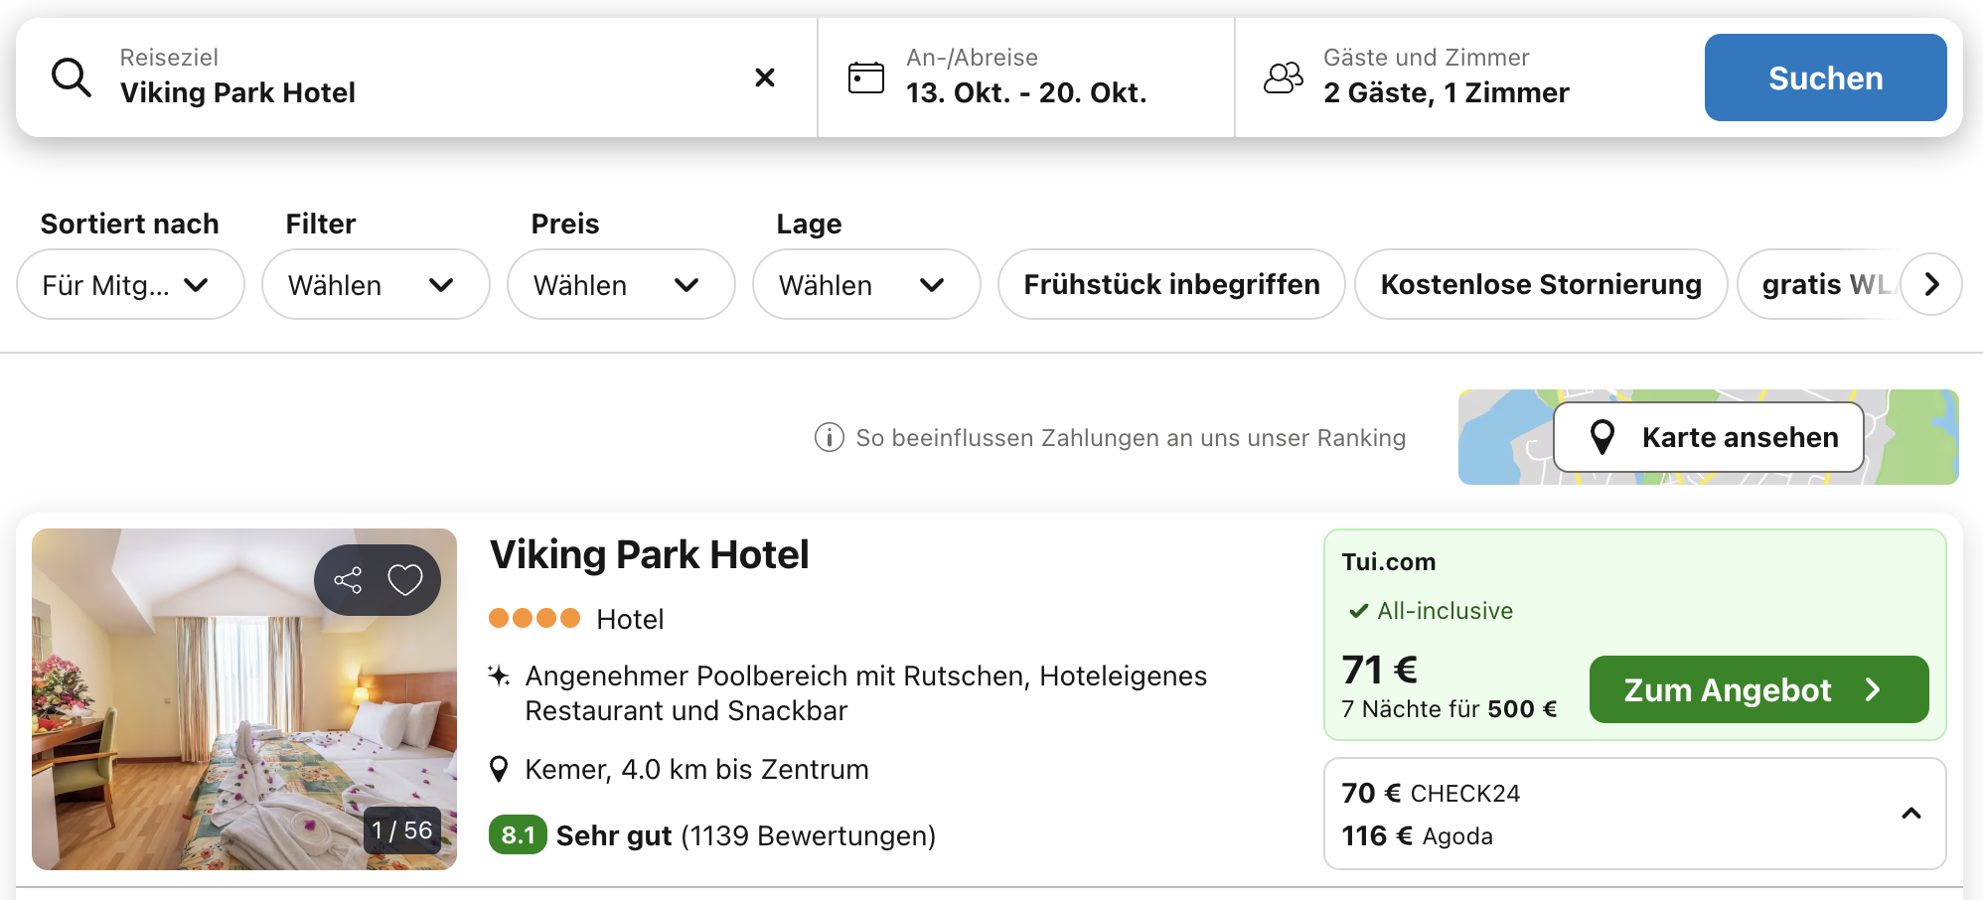This screenshot has height=900, width=1983.
Task: Open the Sortiert nach dropdown
Action: (130, 285)
